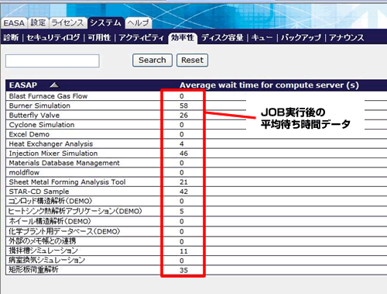Click wait time 11 for 攪拌槽シミュレーション
Screen dimensions: 387x294
pos(183,251)
